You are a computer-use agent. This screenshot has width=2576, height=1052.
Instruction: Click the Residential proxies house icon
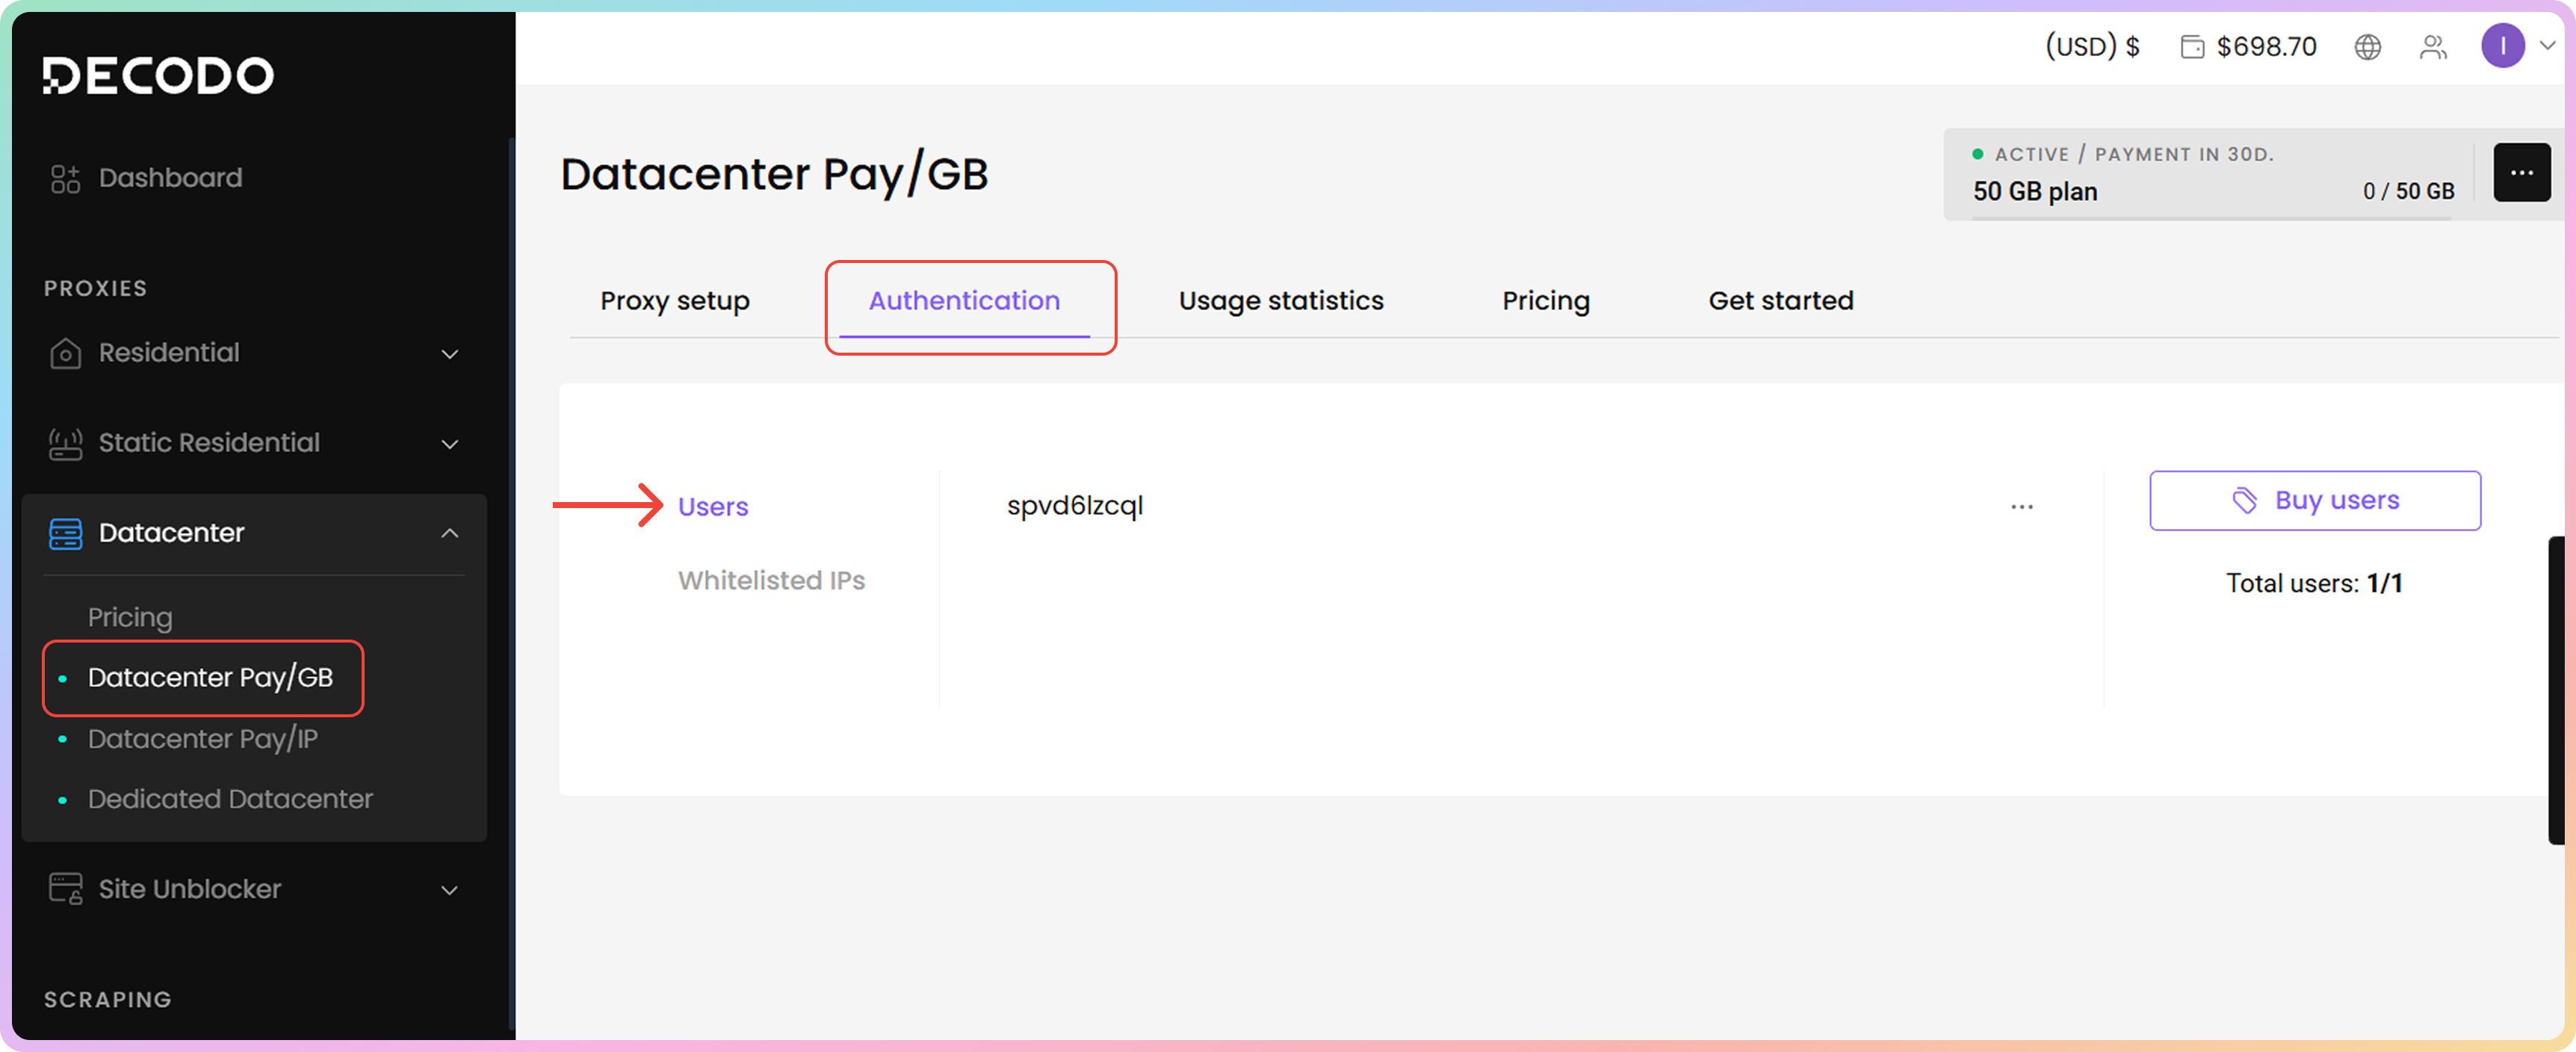65,353
